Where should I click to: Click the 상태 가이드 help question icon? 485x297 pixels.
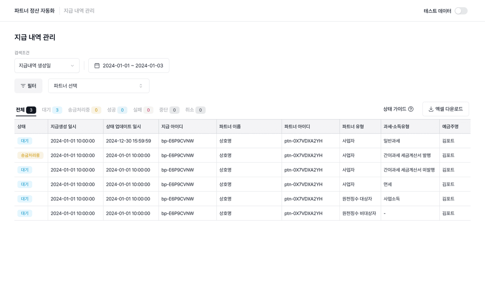tap(411, 109)
